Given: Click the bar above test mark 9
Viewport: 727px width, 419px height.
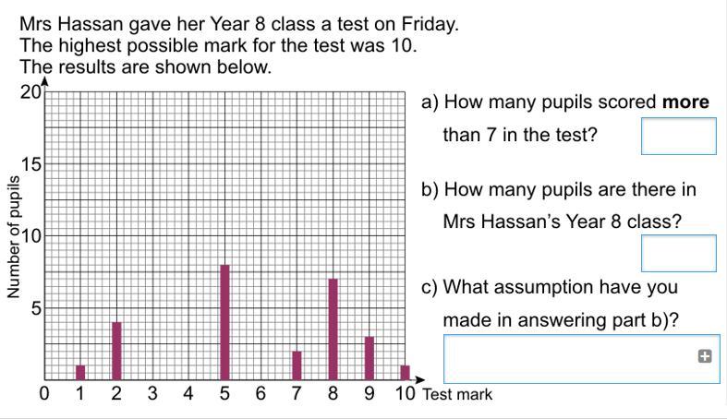Looking at the screenshot, I should 369,358.
